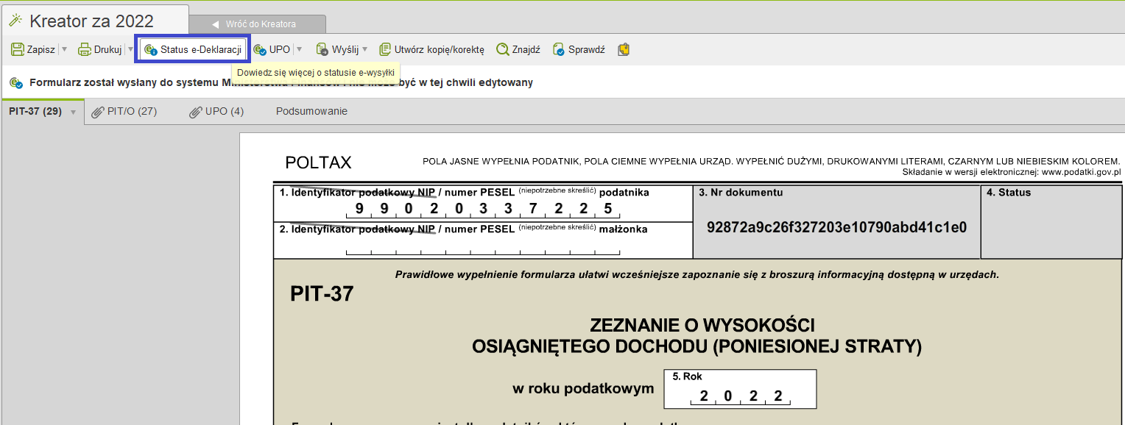
Task: Expand the UPO toolbar dropdown arrow
Action: (299, 50)
